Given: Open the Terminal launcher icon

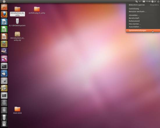Looking at the screenshot, I should (4, 66).
